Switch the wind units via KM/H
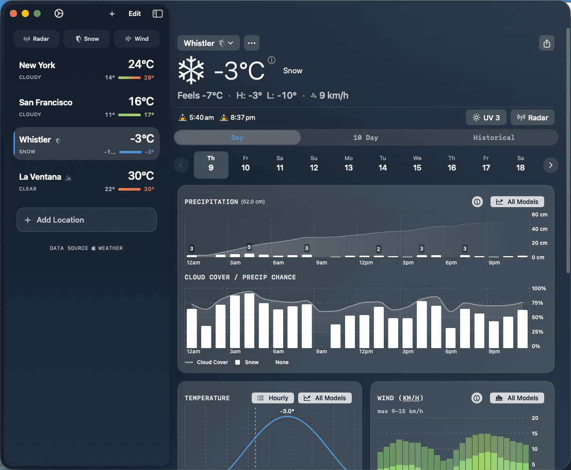Image resolution: width=571 pixels, height=470 pixels. pyautogui.click(x=411, y=398)
